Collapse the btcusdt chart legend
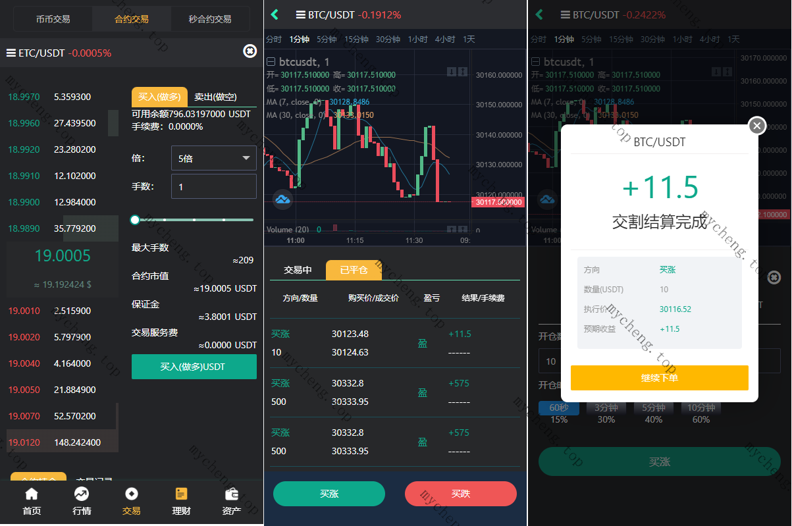792x526 pixels. [x=271, y=62]
